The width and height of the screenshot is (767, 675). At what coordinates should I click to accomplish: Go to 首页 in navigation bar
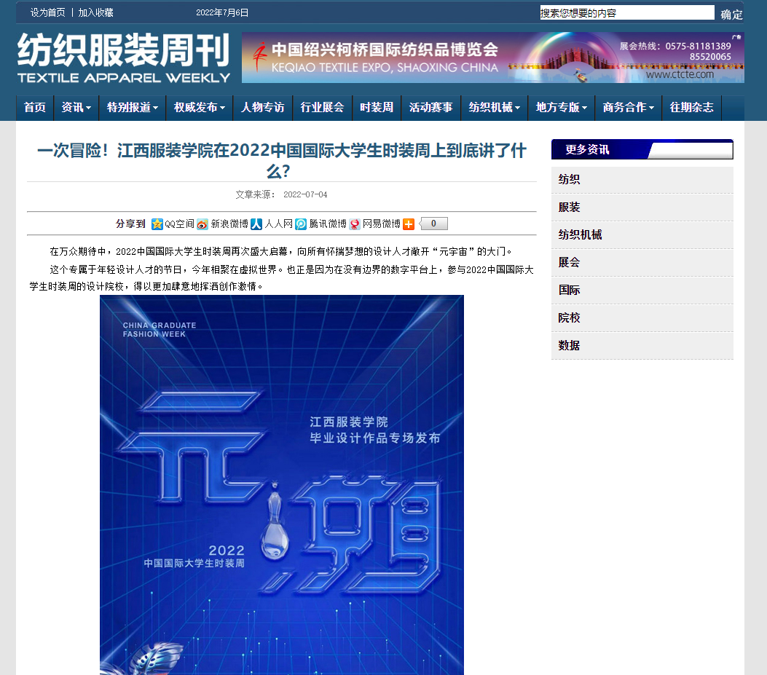(x=34, y=108)
